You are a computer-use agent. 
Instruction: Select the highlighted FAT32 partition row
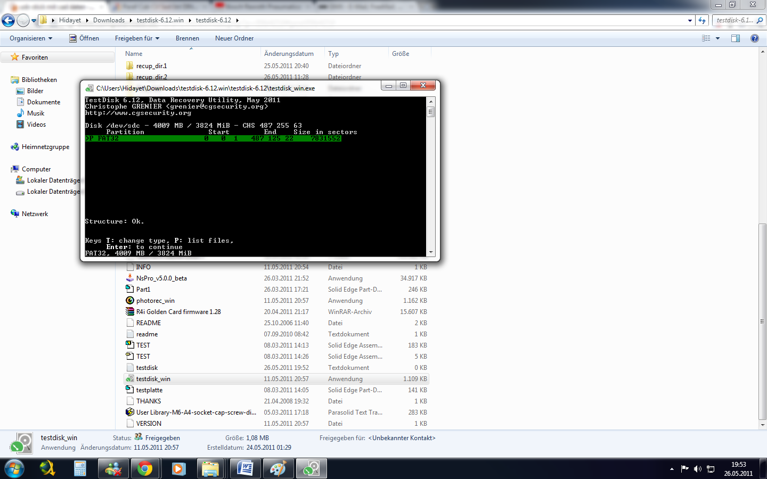point(213,138)
